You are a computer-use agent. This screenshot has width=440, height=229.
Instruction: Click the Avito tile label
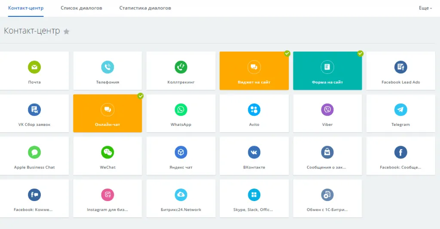pos(254,125)
